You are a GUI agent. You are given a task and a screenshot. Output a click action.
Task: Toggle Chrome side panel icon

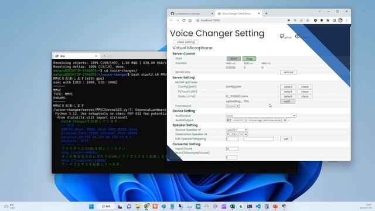(334, 21)
